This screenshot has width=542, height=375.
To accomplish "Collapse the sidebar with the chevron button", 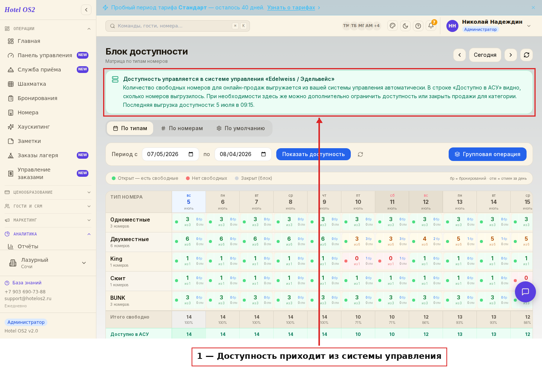I will click(86, 10).
